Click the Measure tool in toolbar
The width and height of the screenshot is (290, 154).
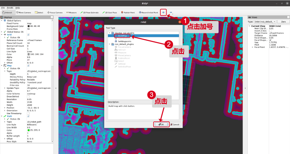[x=71, y=13]
